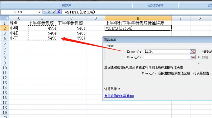Click cell B1 上半年销售额
Image resolution: width=212 pixels, height=118 pixels.
click(x=42, y=23)
